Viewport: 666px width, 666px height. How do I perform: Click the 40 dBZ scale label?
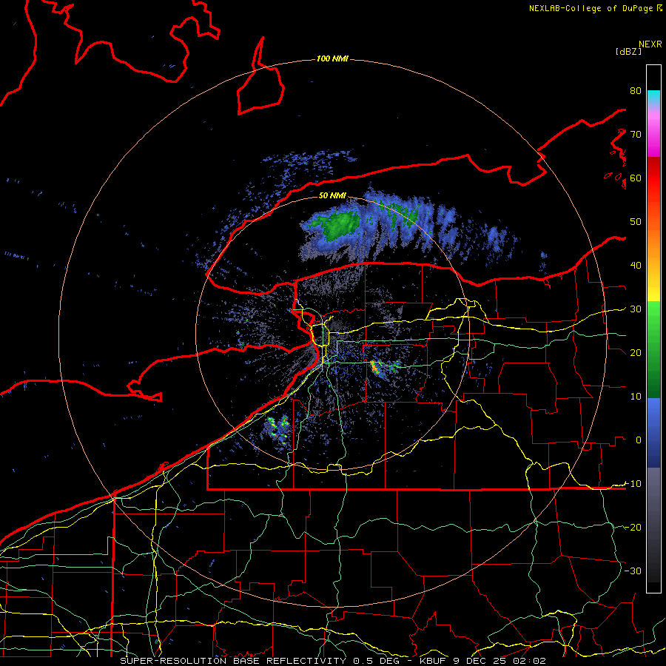pos(636,265)
